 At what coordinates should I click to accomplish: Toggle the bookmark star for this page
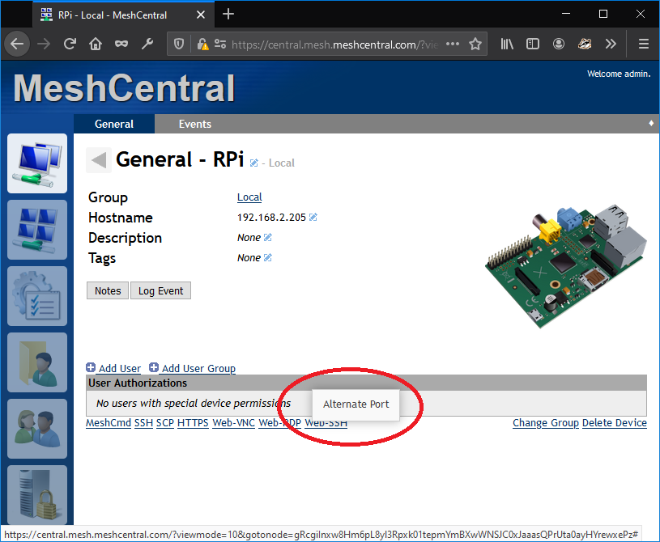point(476,44)
